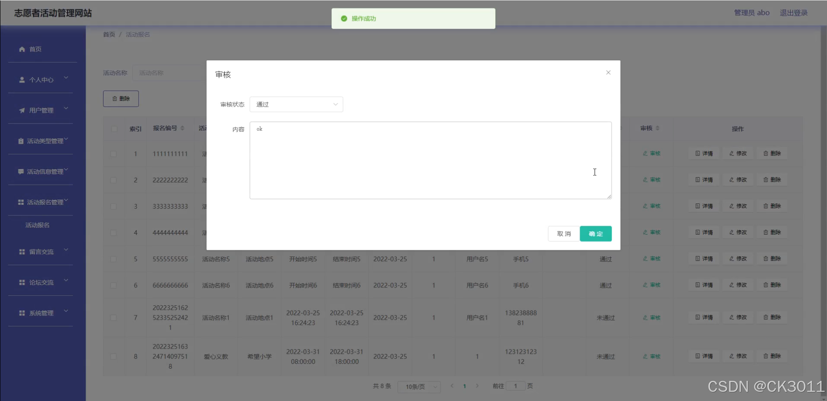Screen dimensions: 827x401
Task: Expand 论坛交流 sidebar menu
Action: point(42,283)
